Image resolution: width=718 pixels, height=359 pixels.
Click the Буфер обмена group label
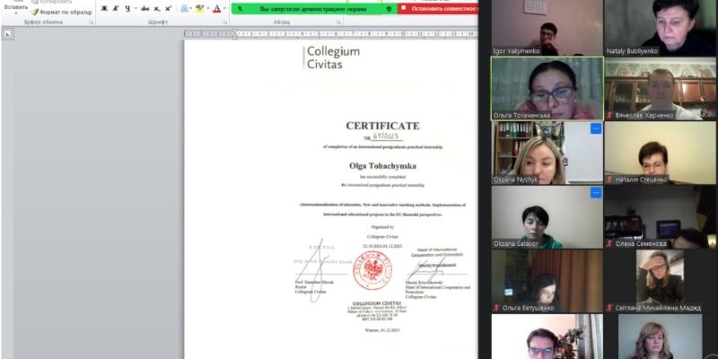tap(43, 22)
